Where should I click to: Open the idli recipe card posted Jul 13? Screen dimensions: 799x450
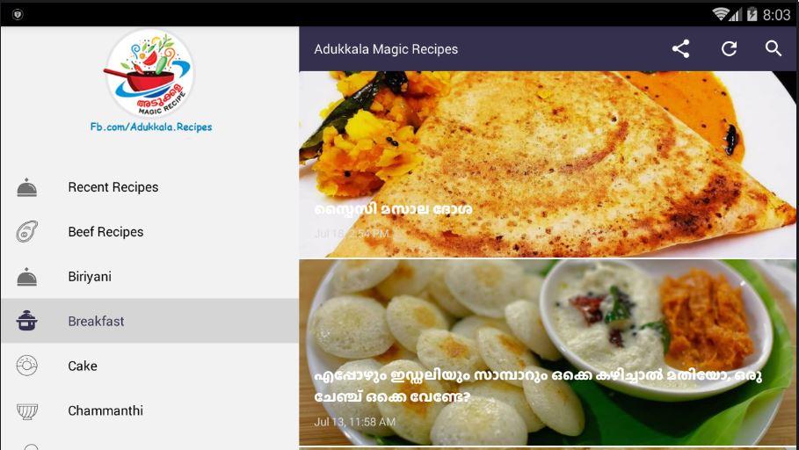548,352
